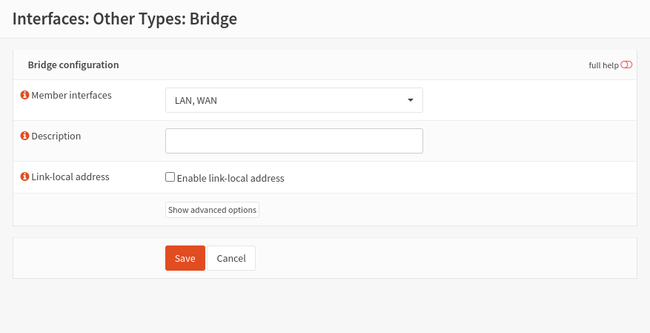Viewport: 650px width, 333px height.
Task: Click the caret arrow in Member interfaces selector
Action: (x=411, y=100)
